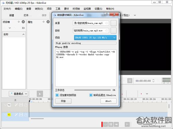
Task: Show more bin tools via >> overflow
Action: pyautogui.click(x=23, y=28)
